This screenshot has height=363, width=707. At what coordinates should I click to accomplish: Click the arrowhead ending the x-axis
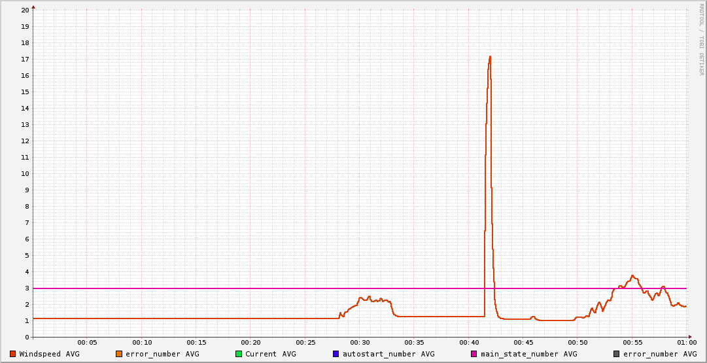(x=689, y=337)
